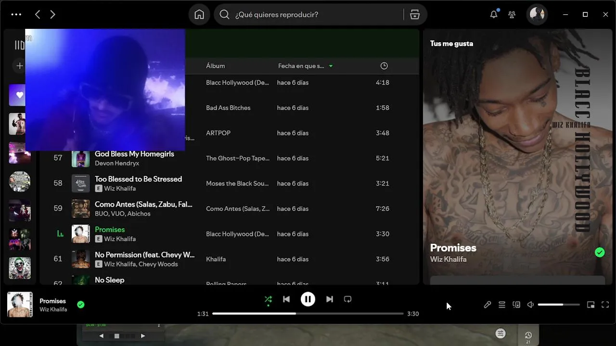Toggle repeat mode
This screenshot has height=346, width=616.
[x=348, y=299]
